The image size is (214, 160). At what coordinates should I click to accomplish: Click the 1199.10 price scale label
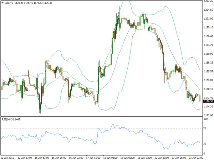pyautogui.click(x=208, y=27)
